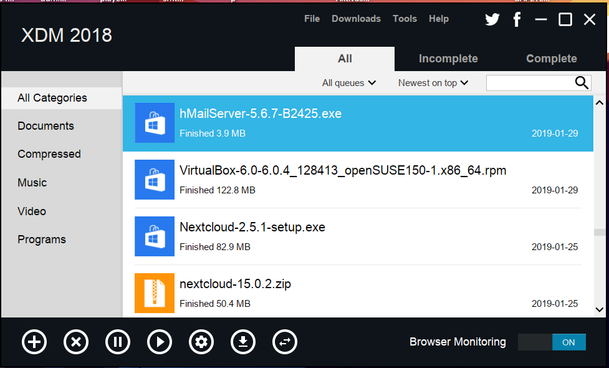Screen dimensions: 609x368
Task: Select the Video category
Action: [x=32, y=211]
